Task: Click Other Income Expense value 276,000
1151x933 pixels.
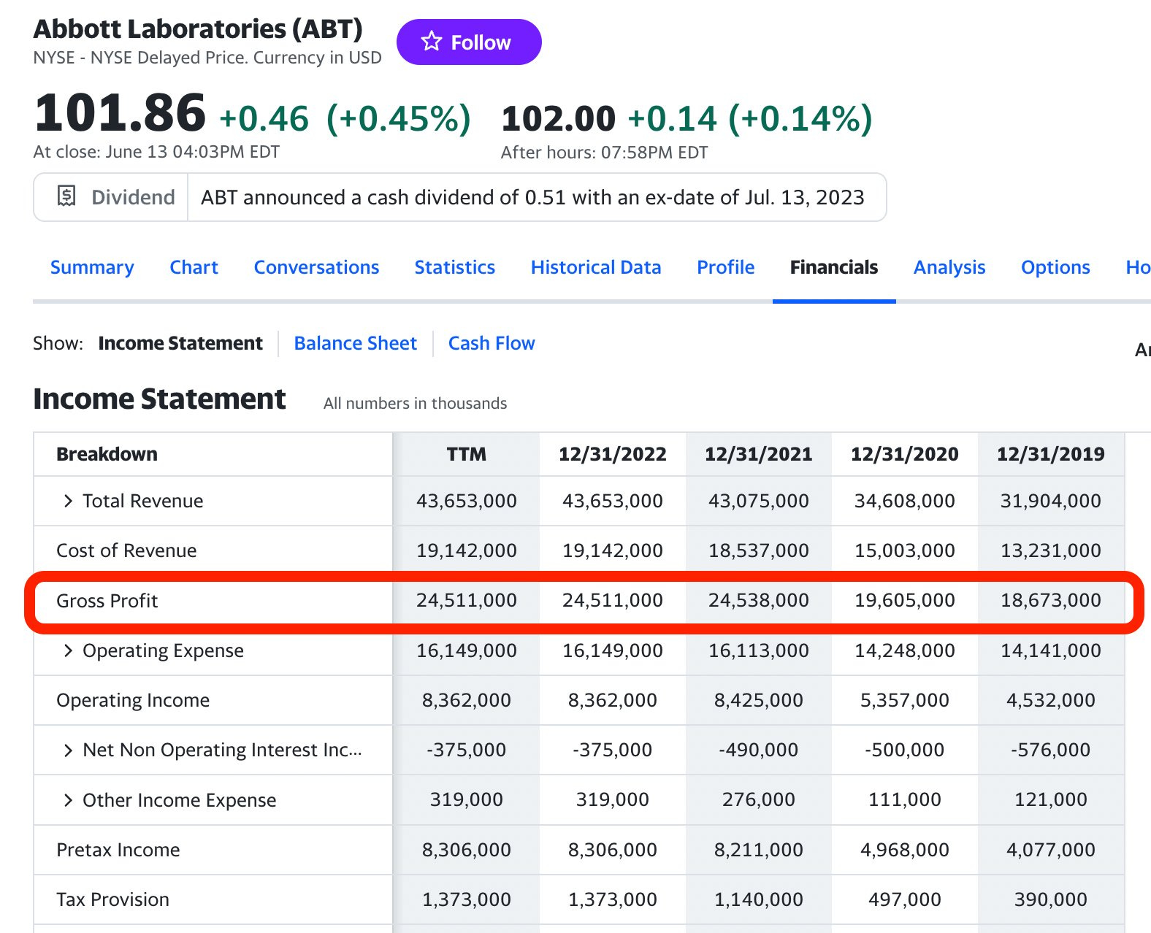Action: (x=758, y=799)
